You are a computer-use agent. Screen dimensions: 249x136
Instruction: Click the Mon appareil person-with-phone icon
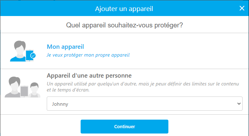[23, 51]
